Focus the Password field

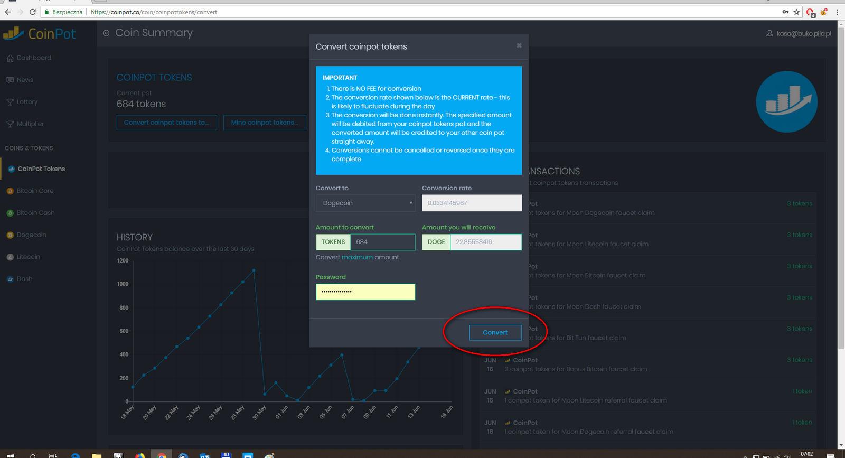point(365,292)
